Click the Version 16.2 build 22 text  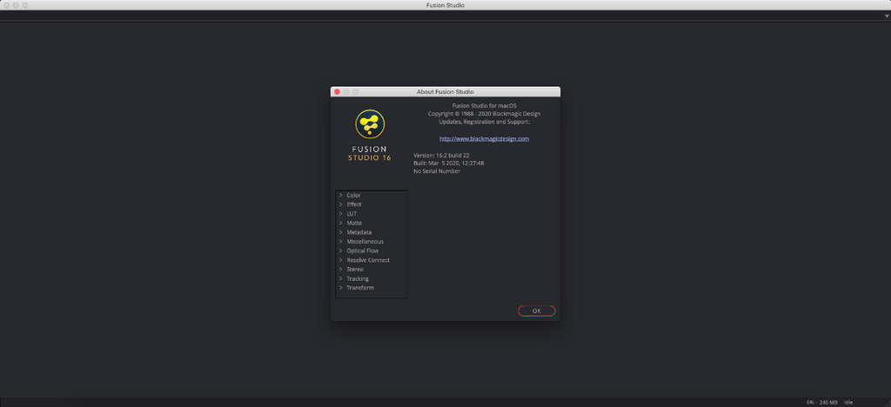click(441, 155)
